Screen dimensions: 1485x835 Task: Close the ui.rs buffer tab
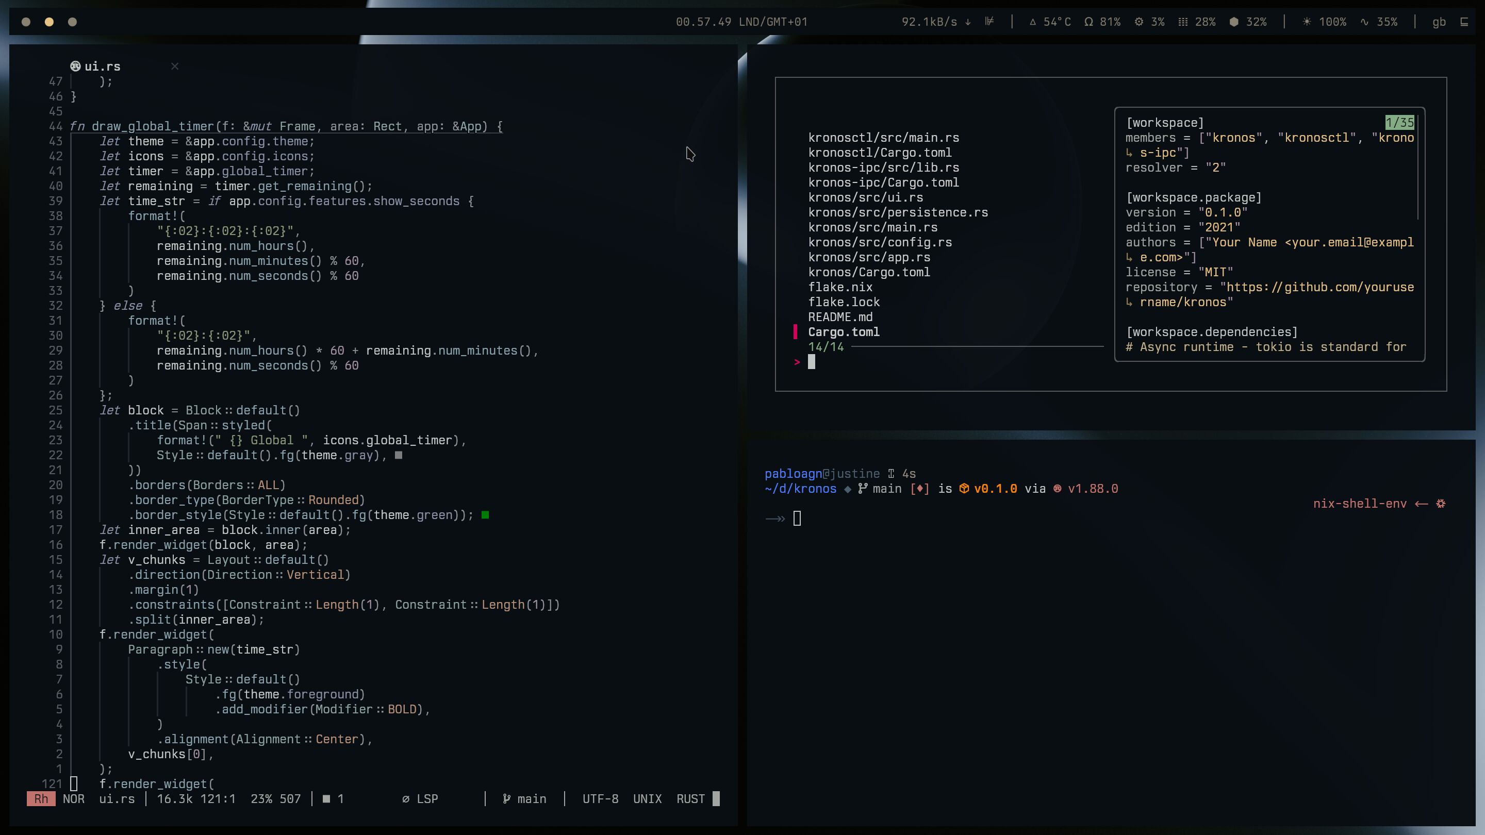[175, 66]
